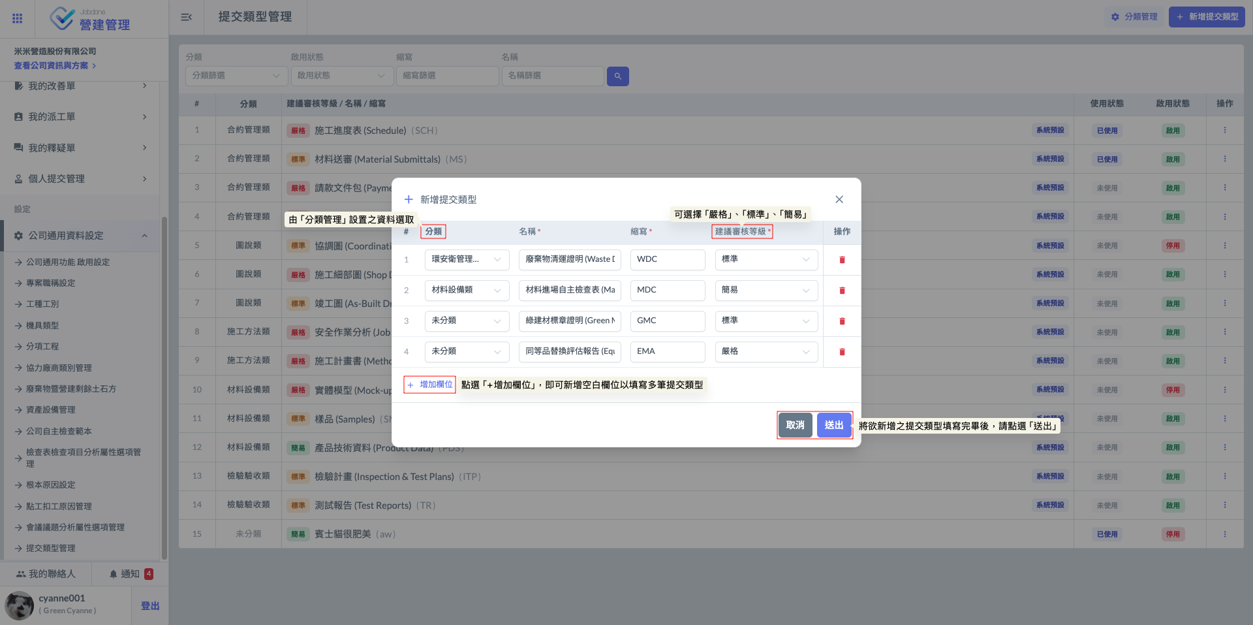
Task: Open row 2 review level dropdown 簡易
Action: pyautogui.click(x=766, y=290)
